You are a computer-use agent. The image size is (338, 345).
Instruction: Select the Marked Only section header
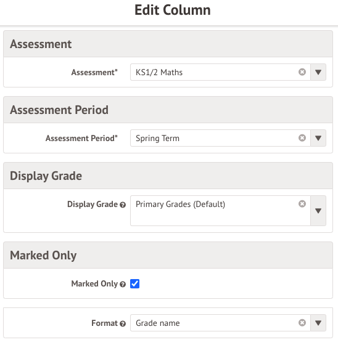point(168,255)
